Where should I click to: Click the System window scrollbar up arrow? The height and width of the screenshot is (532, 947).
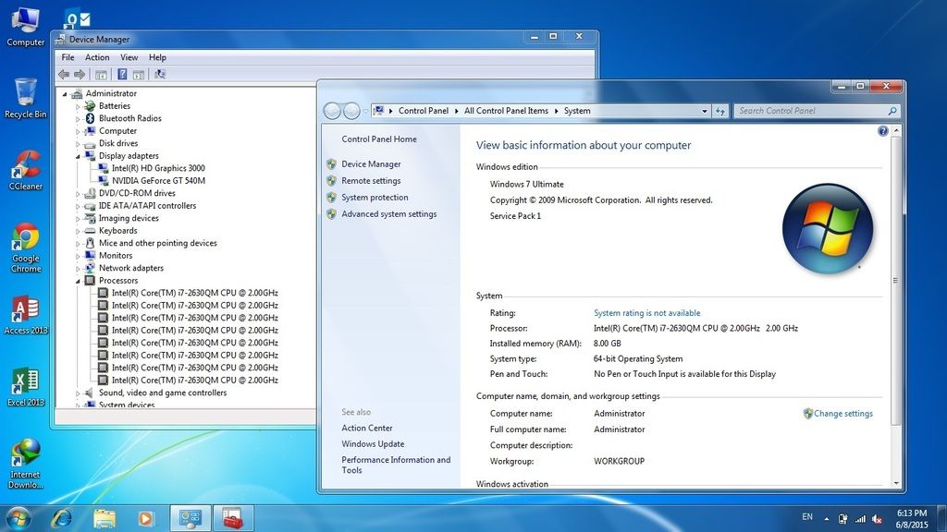coord(896,130)
